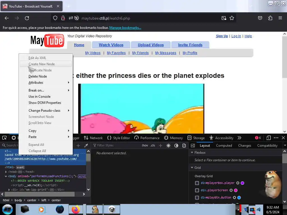Show more DevTools tabs via chevron

point(239,138)
